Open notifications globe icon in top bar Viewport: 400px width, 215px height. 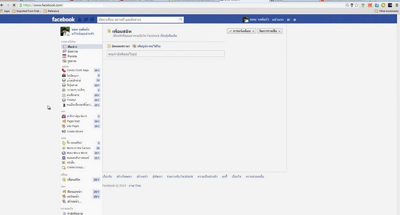[92, 20]
